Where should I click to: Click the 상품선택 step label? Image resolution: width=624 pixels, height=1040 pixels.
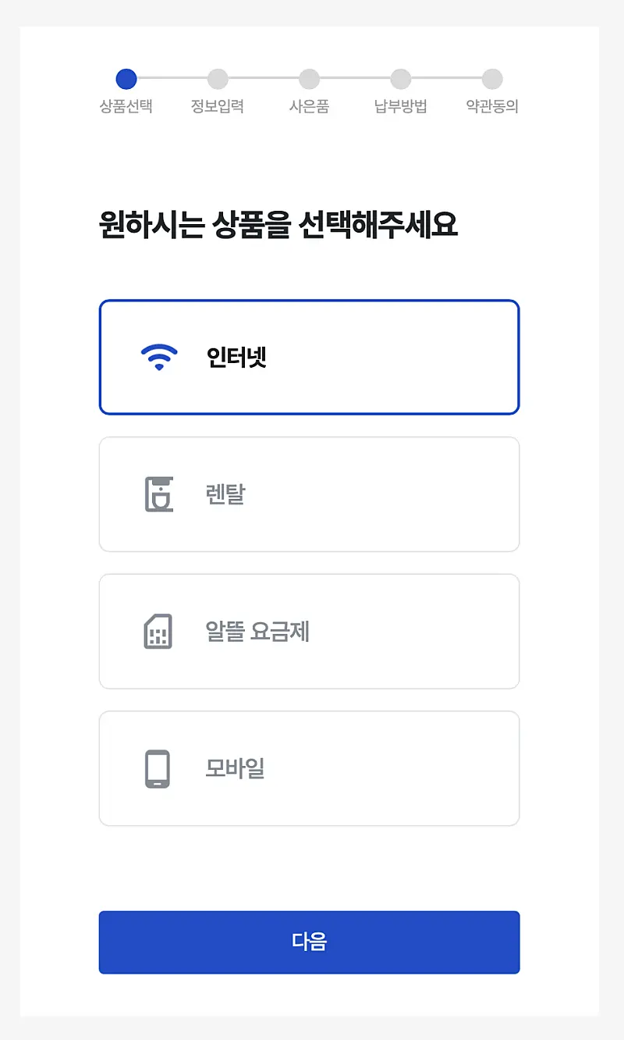pyautogui.click(x=126, y=106)
